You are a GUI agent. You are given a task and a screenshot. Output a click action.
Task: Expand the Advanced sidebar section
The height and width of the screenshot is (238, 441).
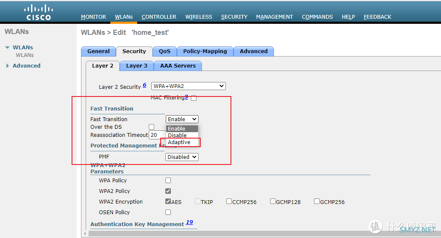tap(7, 66)
